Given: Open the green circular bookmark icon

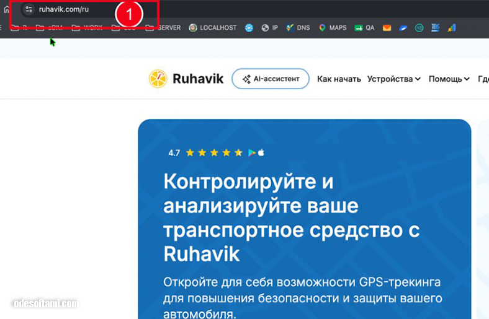Looking at the screenshot, I should [x=419, y=28].
